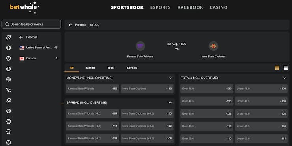Open the Sportsbook section
The height and width of the screenshot is (146, 292).
click(127, 7)
